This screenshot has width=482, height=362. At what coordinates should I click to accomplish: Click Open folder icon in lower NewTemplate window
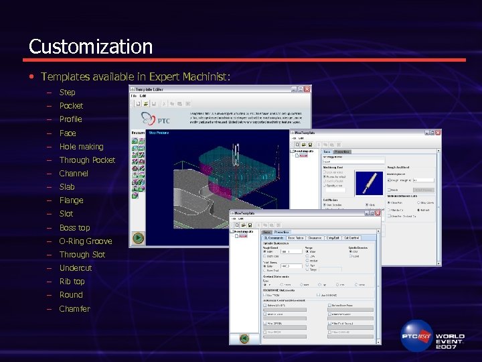coord(244,225)
